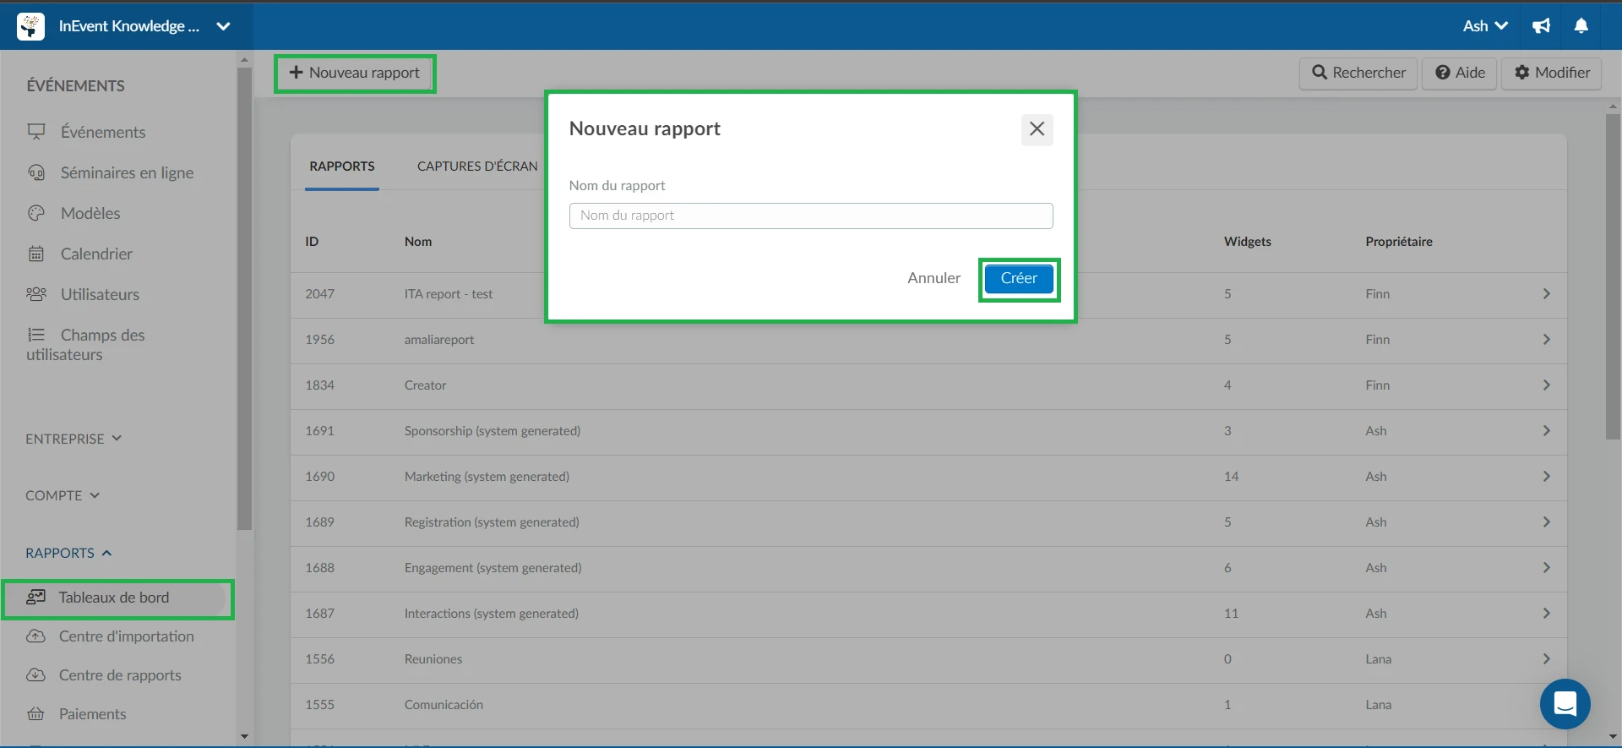Open the notifications bell icon
The width and height of the screenshot is (1622, 748).
pos(1581,26)
